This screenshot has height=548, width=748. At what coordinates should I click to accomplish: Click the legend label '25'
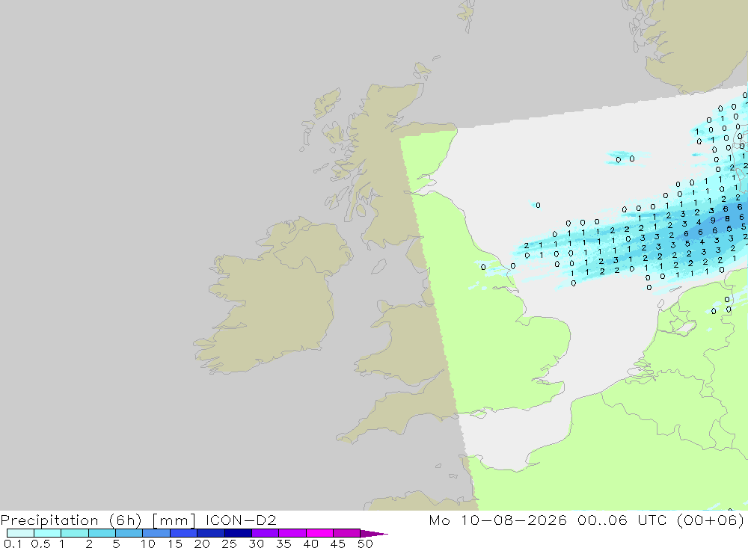tap(229, 544)
